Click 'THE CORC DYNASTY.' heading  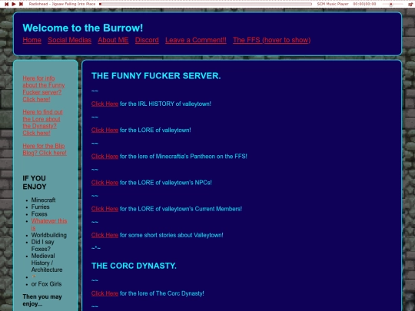tap(134, 266)
